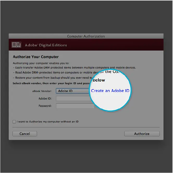The height and width of the screenshot is (173, 173).
Task: Click the 'Select eBook vendor' instruction text
Action: (x=51, y=83)
